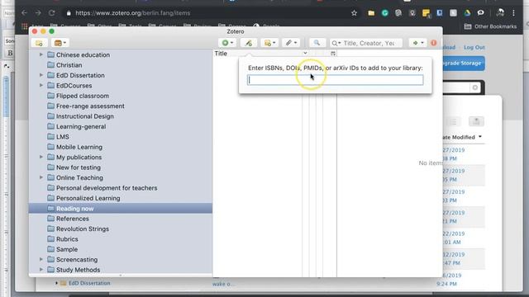Viewport: 529px width, 297px height.
Task: Select the Instructional Design collection
Action: [x=84, y=116]
